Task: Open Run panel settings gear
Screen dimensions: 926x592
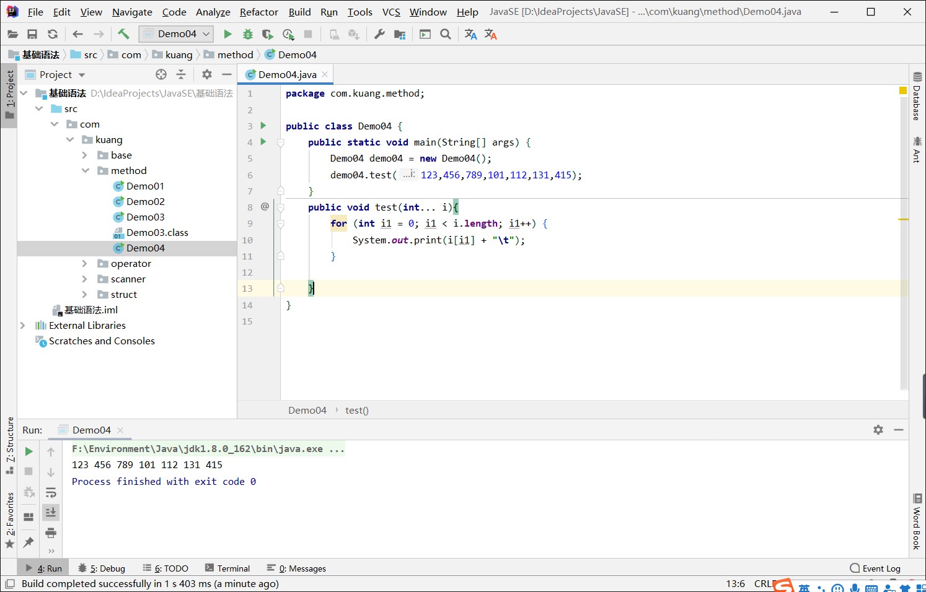Action: [878, 430]
